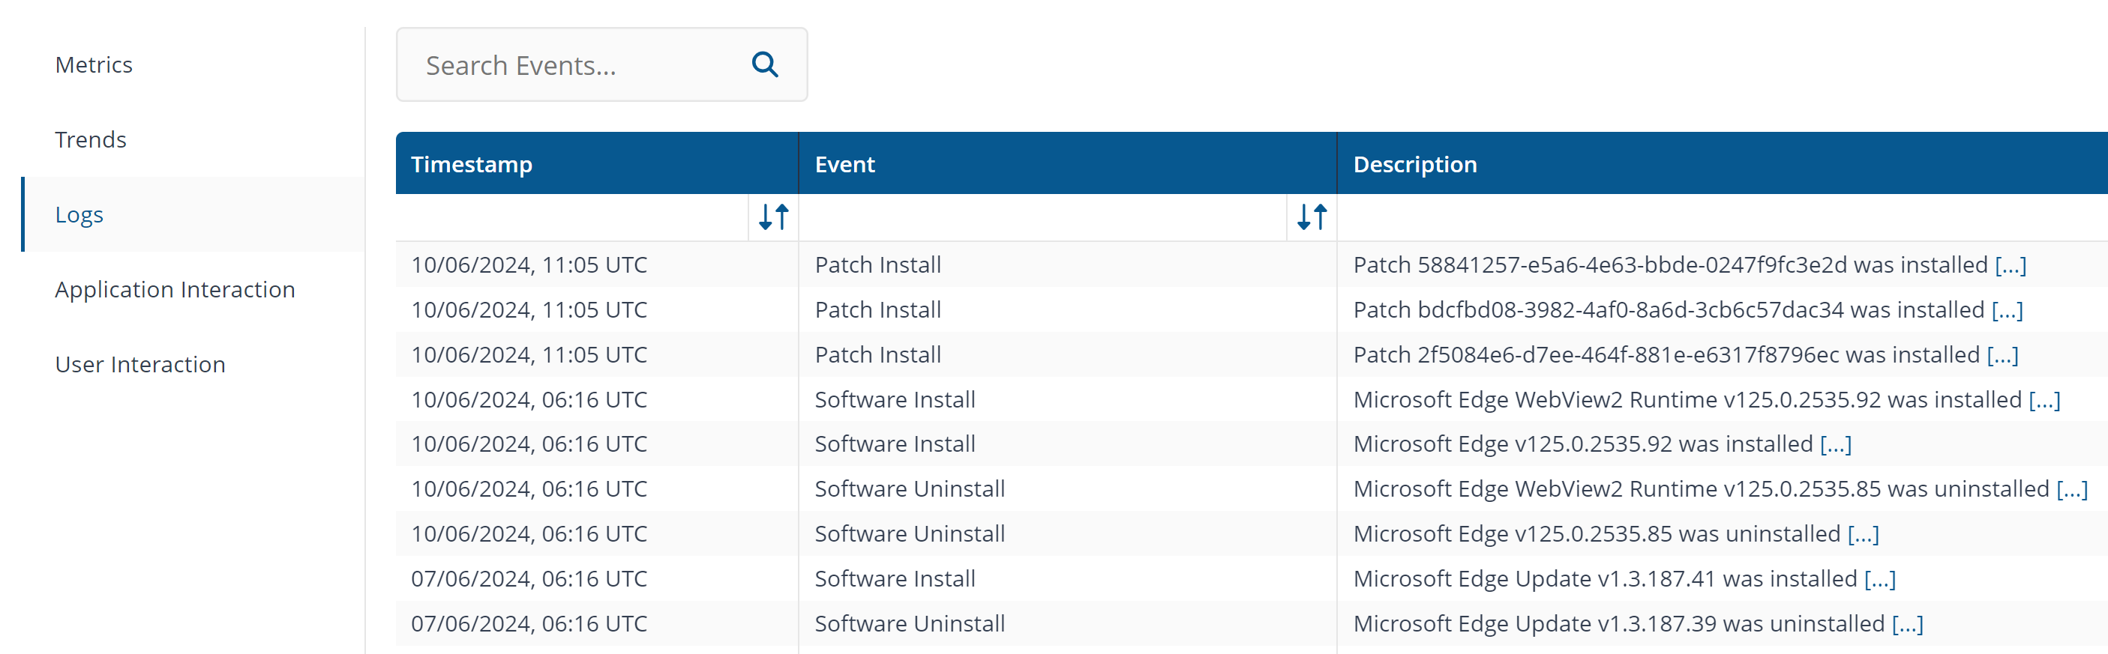Show more for Edge v125.0.2535.92 installed

tap(1835, 445)
